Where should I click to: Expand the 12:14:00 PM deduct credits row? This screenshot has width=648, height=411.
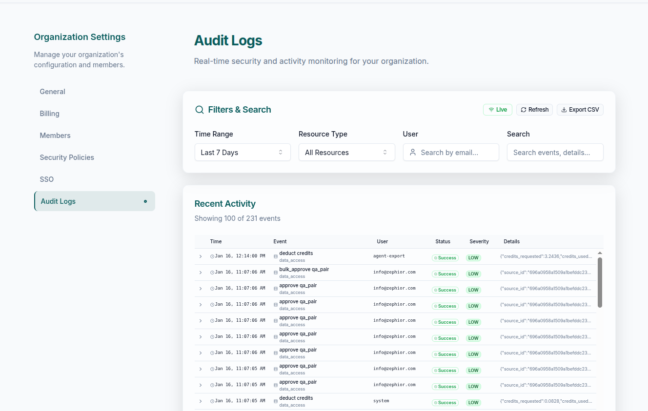click(201, 256)
